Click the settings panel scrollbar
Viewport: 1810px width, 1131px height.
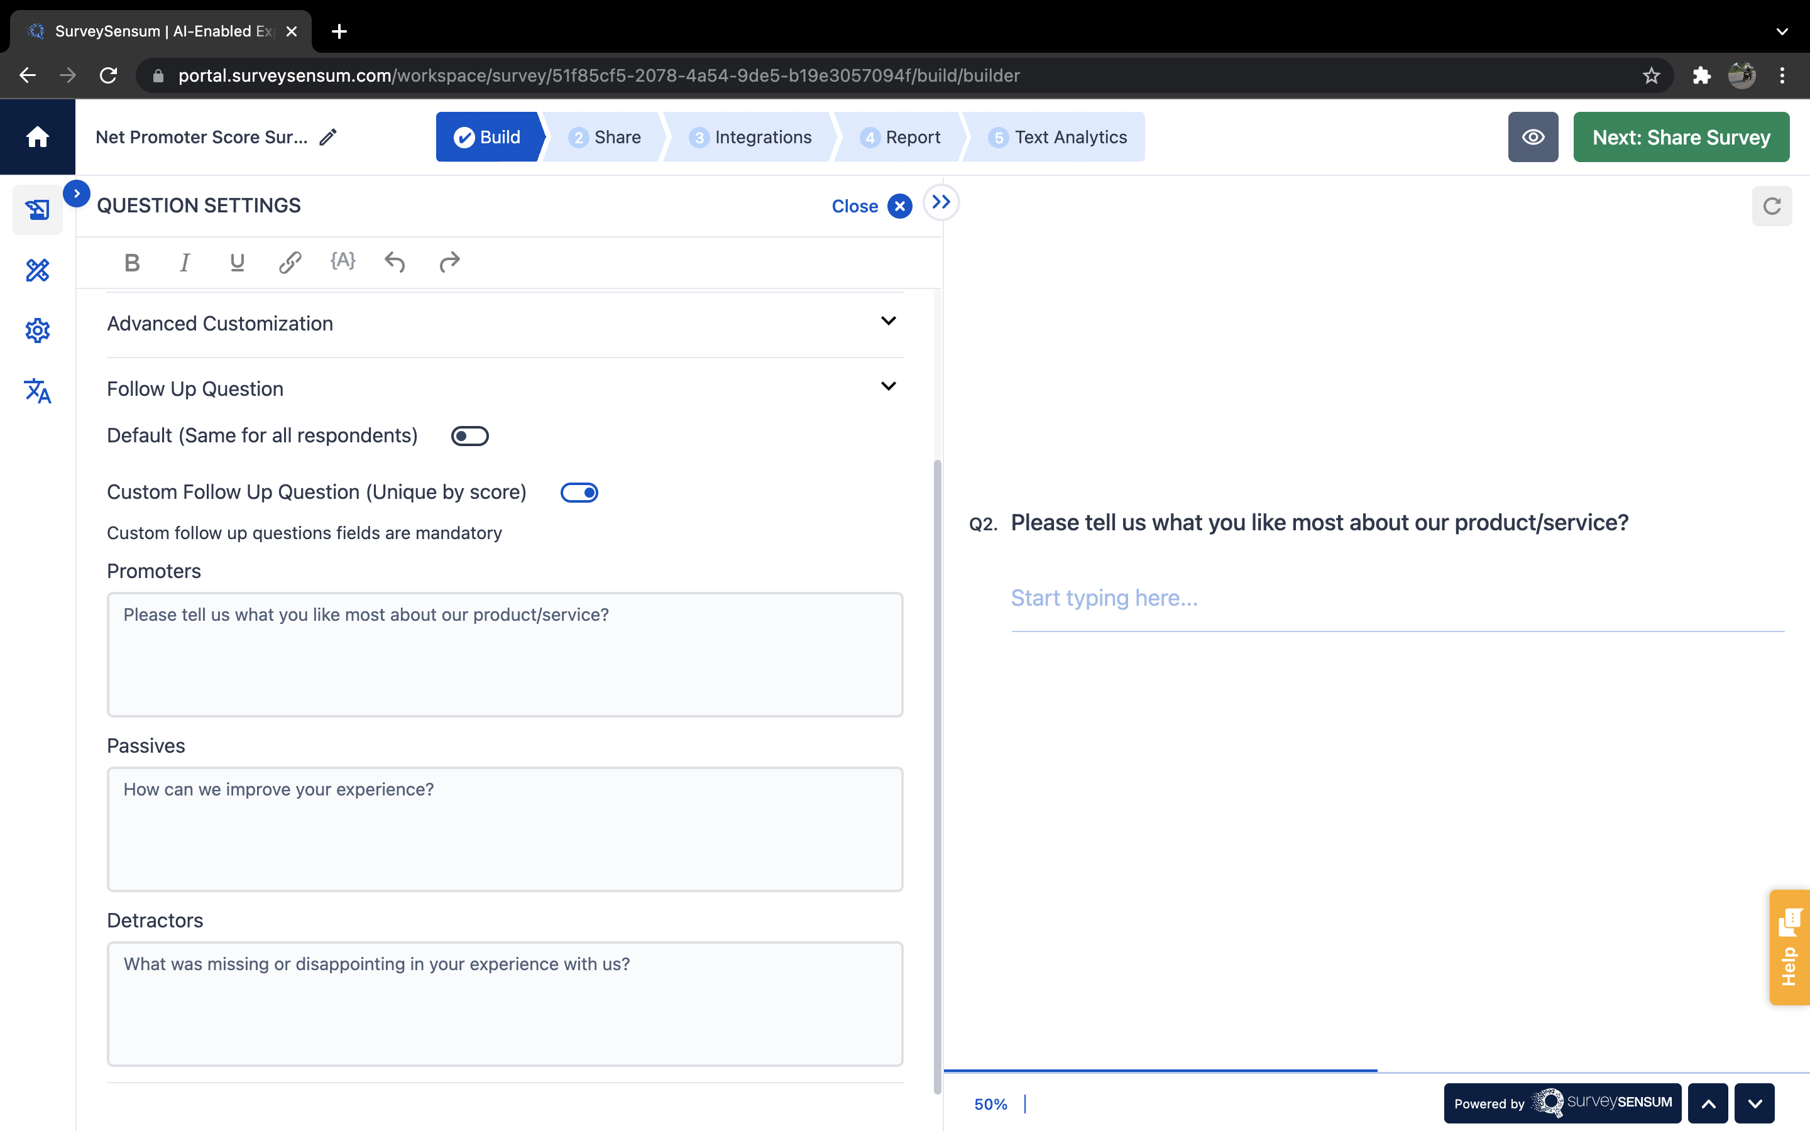pos(937,777)
